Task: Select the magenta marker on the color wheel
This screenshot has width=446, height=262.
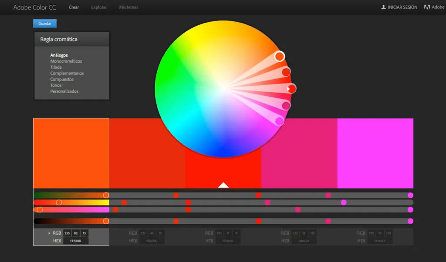Action: pyautogui.click(x=280, y=121)
